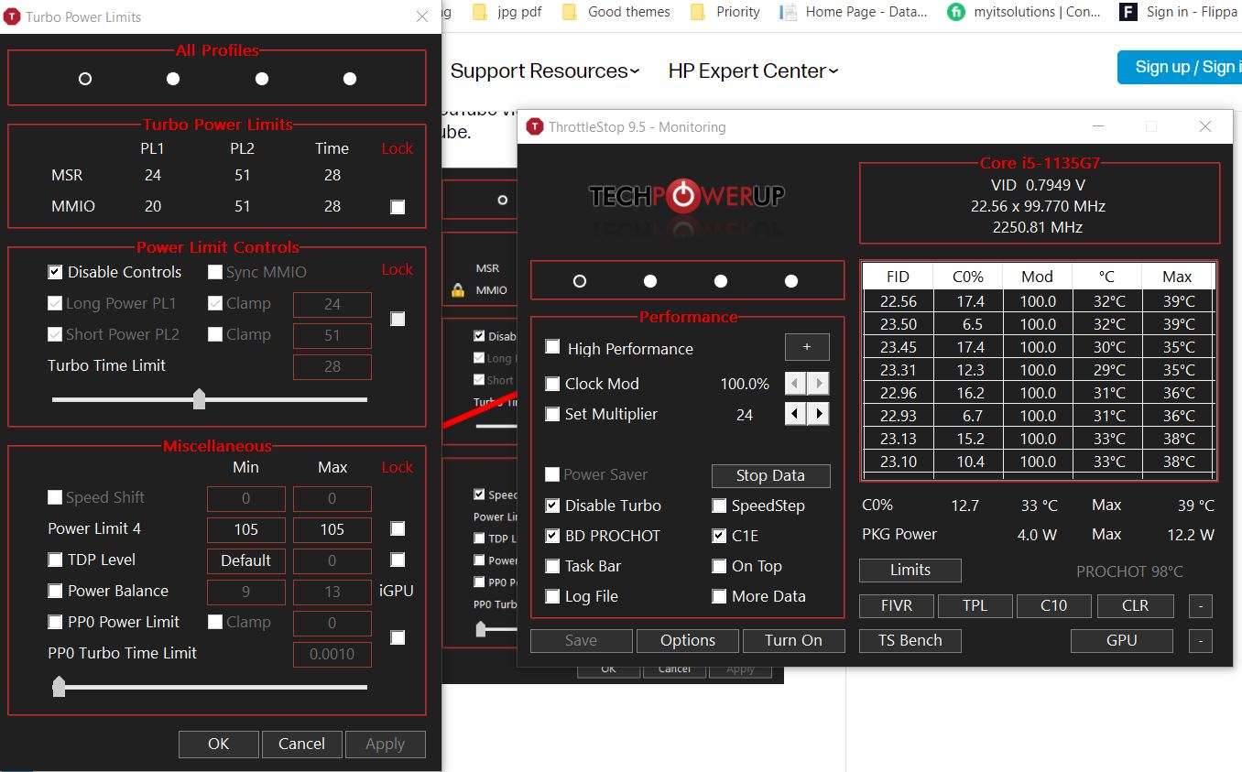Uncheck the BD PROCHOT checkbox
The width and height of the screenshot is (1242, 772).
tap(552, 536)
